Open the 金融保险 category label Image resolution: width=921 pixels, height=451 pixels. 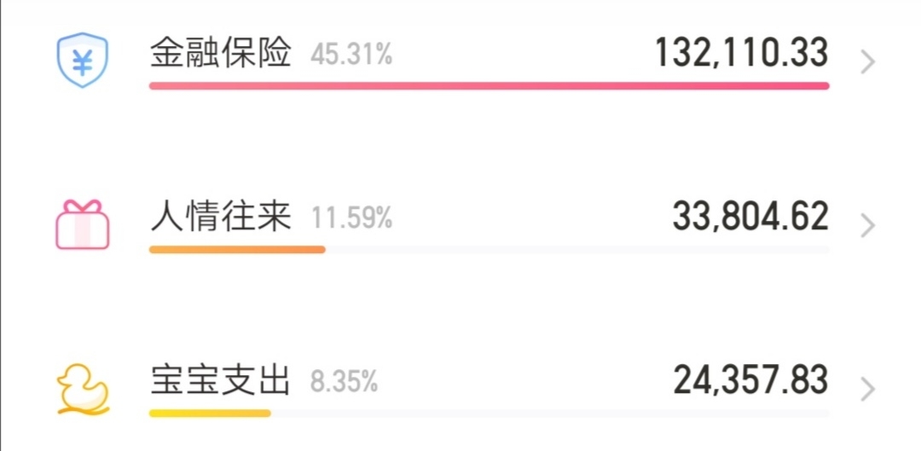point(220,54)
